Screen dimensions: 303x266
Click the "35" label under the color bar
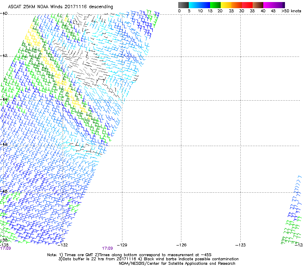point(252,11)
